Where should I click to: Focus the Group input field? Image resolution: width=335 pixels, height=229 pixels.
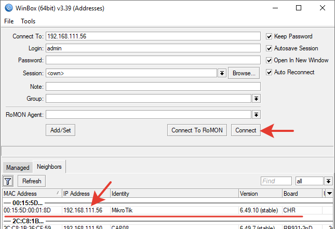[x=149, y=99]
